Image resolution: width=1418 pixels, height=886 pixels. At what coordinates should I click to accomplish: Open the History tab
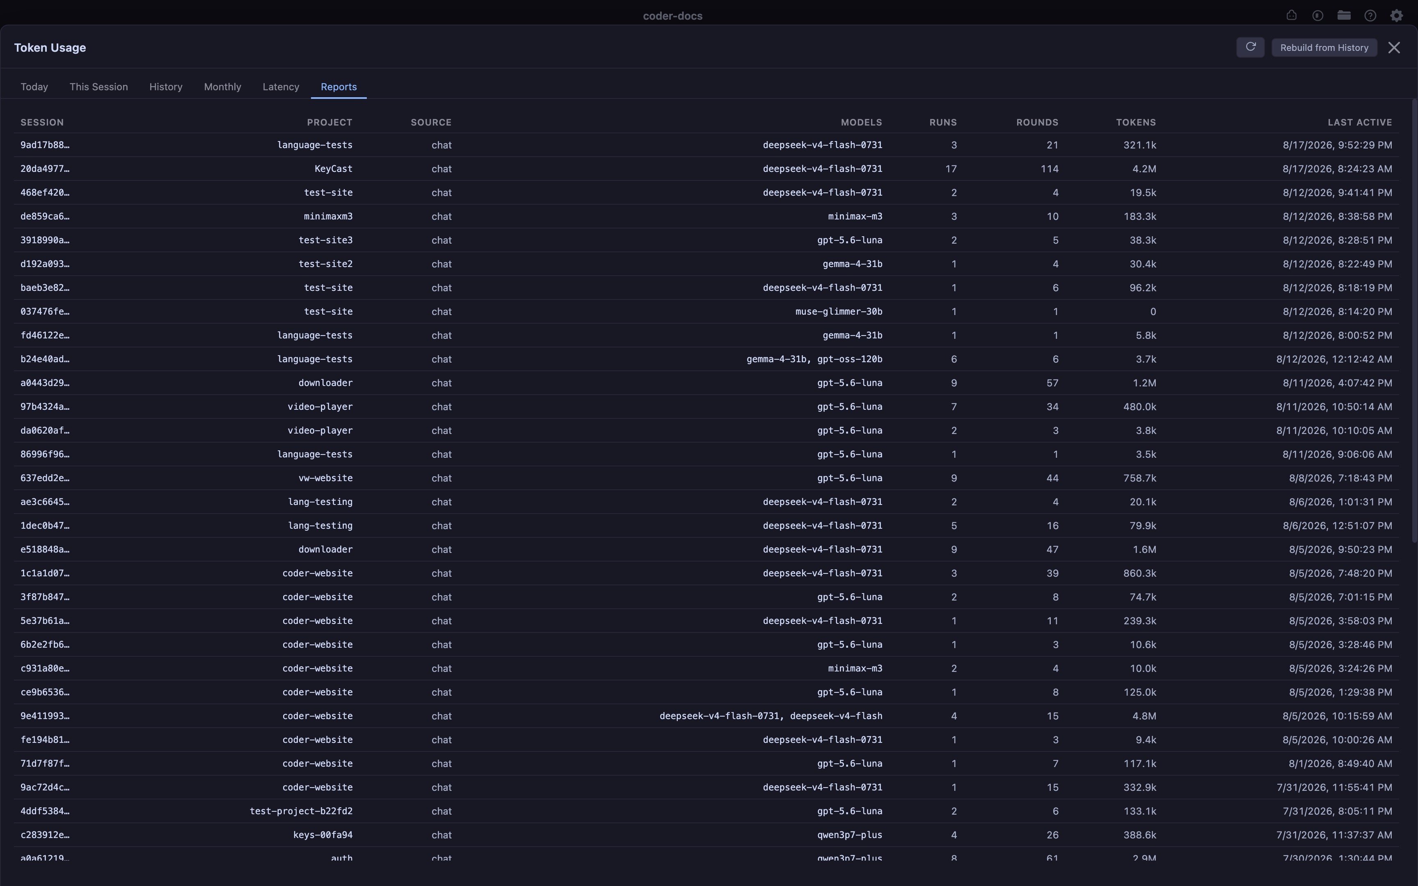pos(166,87)
